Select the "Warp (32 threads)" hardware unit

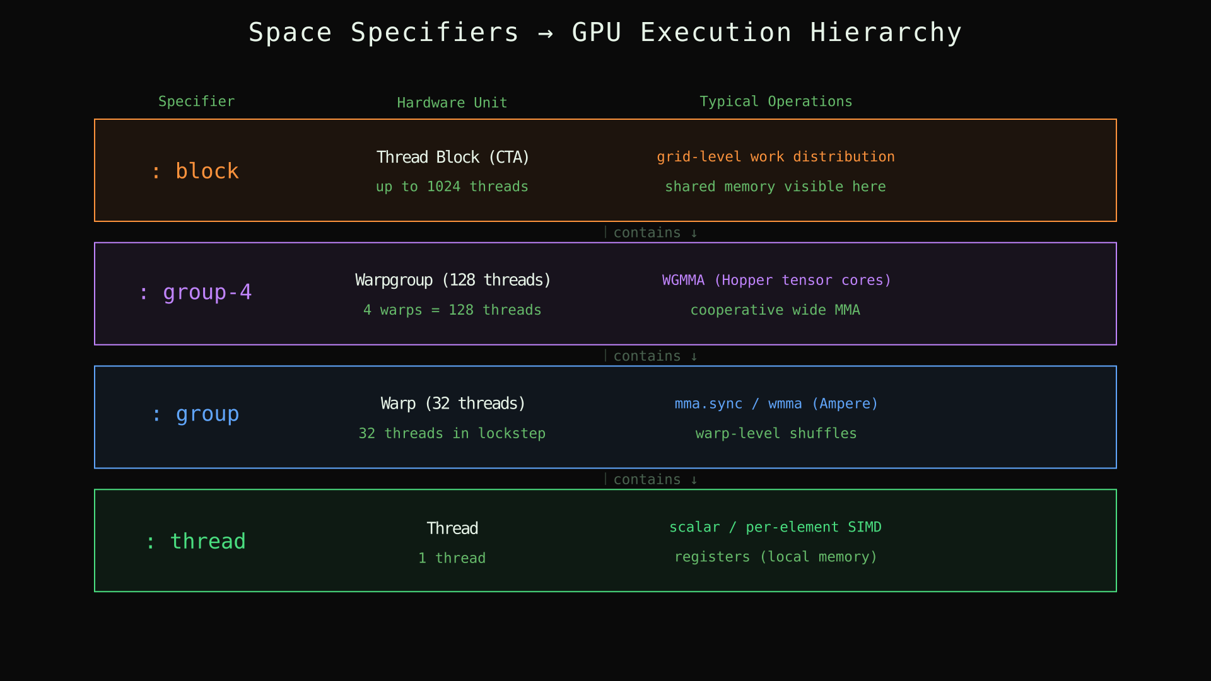click(x=452, y=404)
